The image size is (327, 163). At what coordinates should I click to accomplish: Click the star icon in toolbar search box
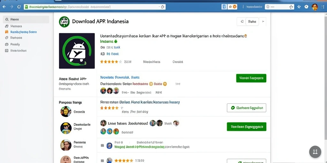coord(291,7)
